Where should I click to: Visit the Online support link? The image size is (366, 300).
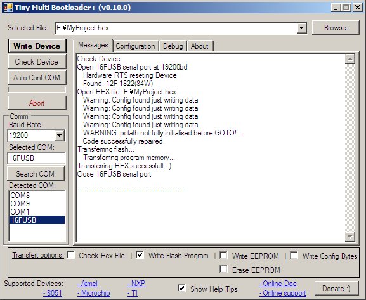point(283,293)
